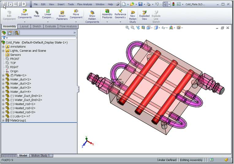Image resolution: width=234 pixels, height=164 pixels.
Task: Click the Insert Components tool
Action: click(25, 14)
